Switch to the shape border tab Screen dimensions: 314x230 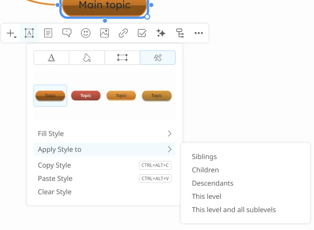coord(122,58)
